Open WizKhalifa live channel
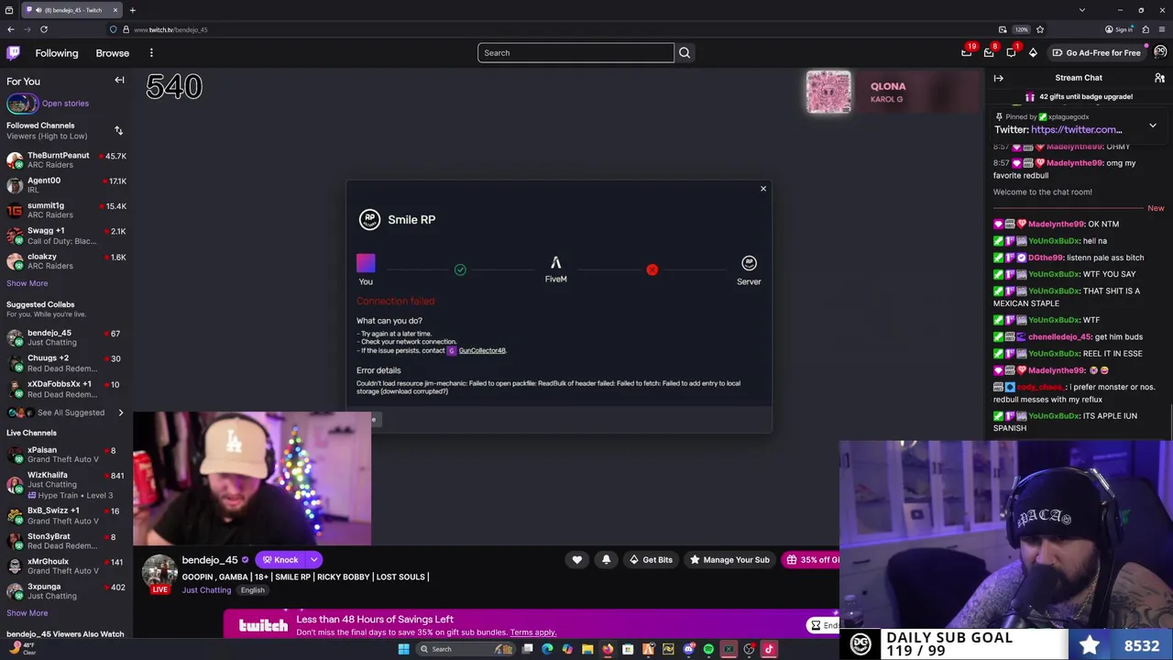This screenshot has height=660, width=1173. (66, 485)
